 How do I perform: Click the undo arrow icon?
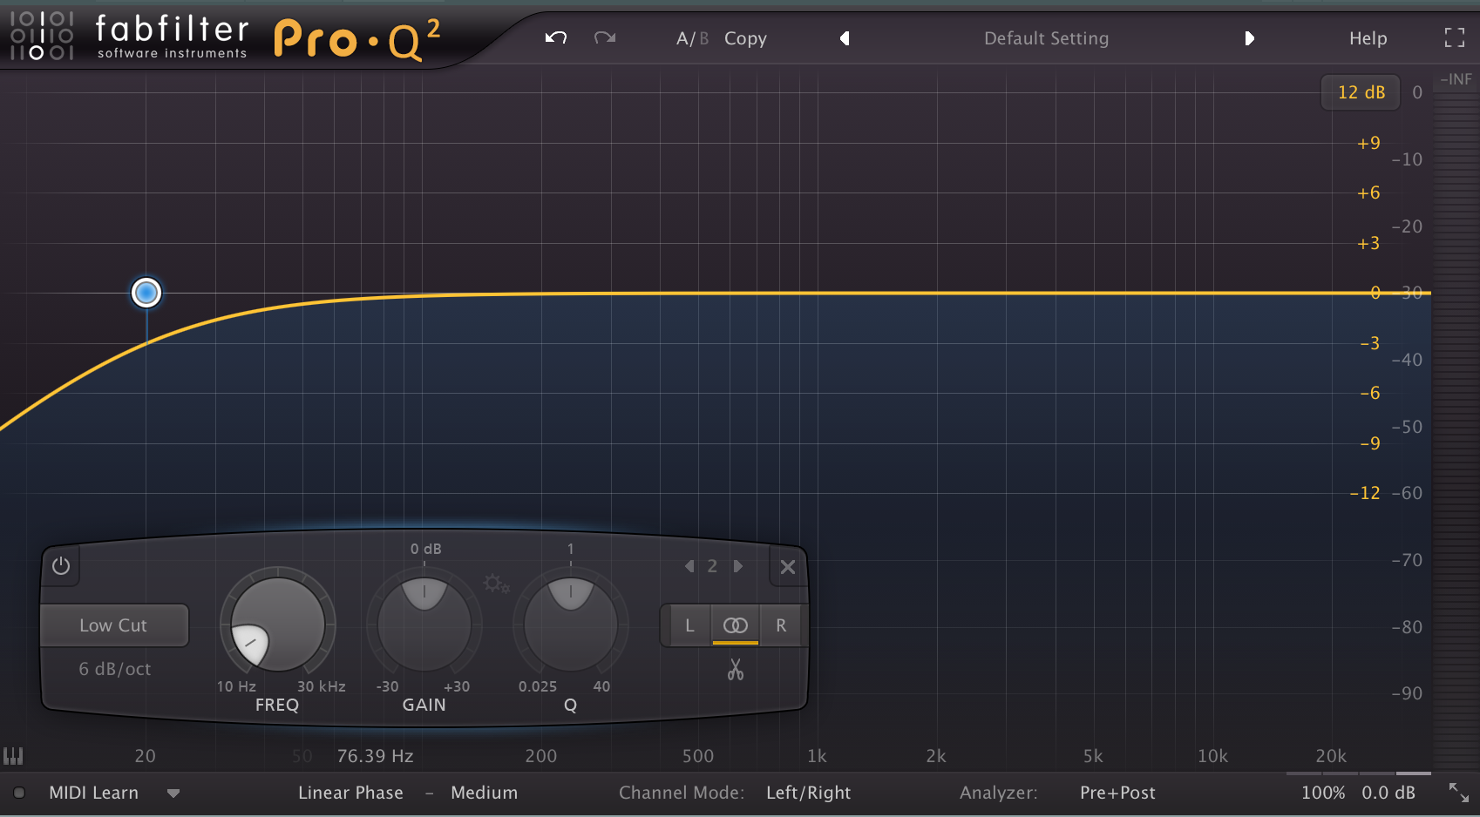point(556,37)
